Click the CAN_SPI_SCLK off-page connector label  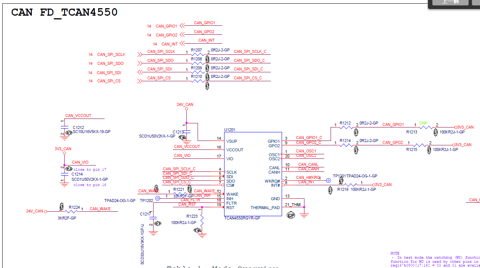tap(111, 54)
